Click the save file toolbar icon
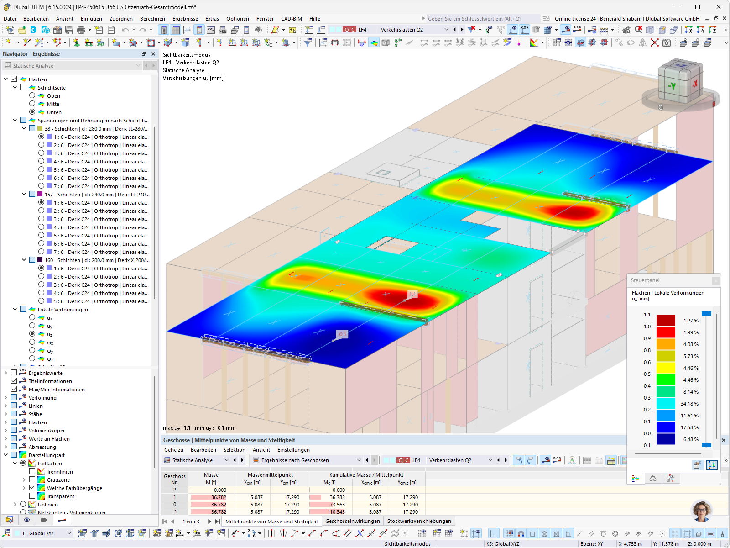Viewport: 730px width, 548px height. [69, 30]
